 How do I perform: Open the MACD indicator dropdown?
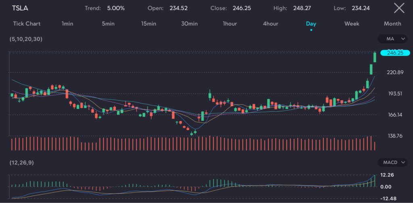pyautogui.click(x=392, y=162)
